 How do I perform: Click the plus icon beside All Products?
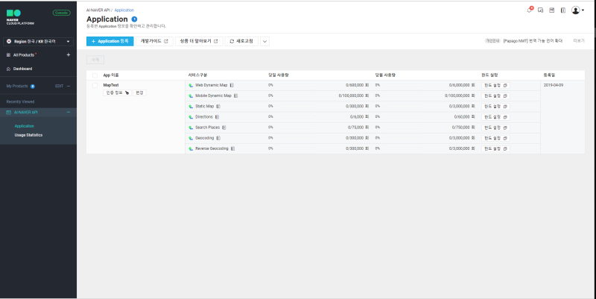pyautogui.click(x=69, y=54)
